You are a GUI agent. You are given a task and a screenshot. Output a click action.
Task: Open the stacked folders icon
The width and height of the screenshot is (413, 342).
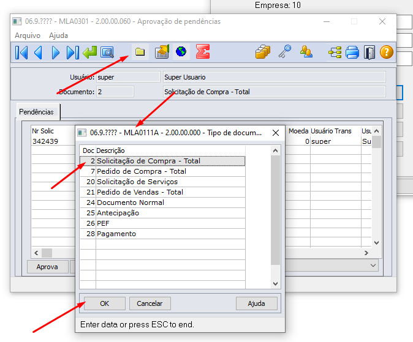[x=263, y=51]
